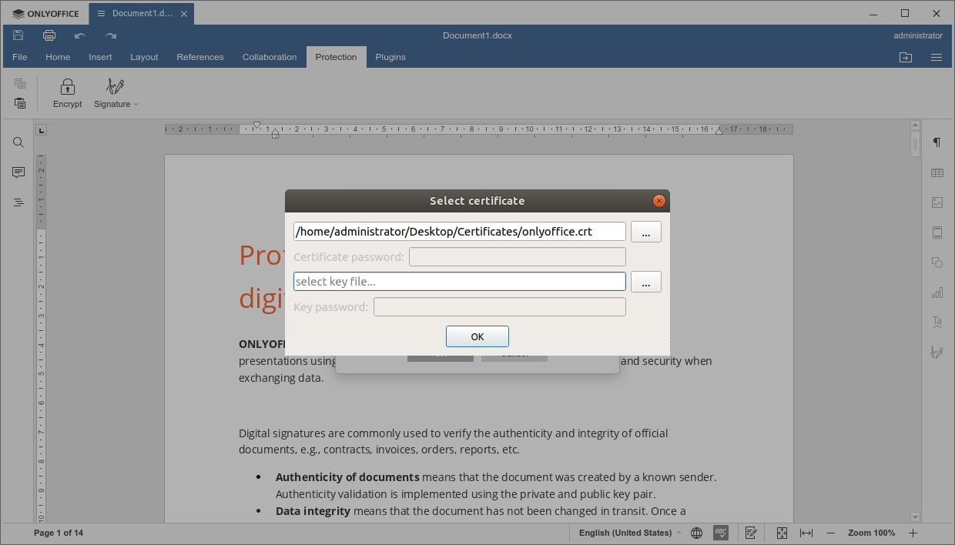Open Table settings in the right sidebar
955x545 pixels.
click(937, 172)
